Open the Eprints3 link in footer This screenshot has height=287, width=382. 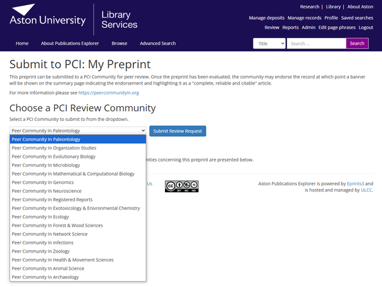tap(355, 183)
